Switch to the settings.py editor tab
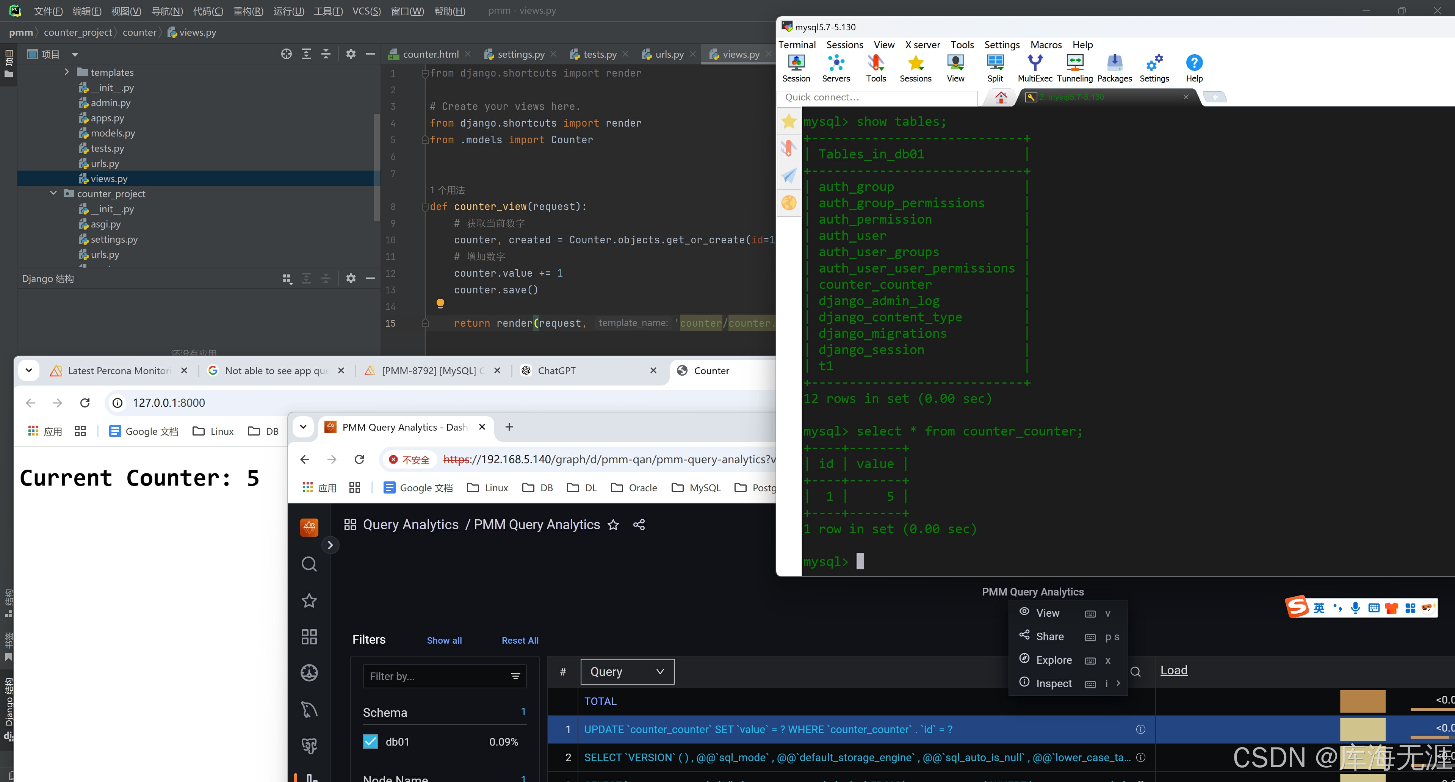The width and height of the screenshot is (1455, 782). pyautogui.click(x=520, y=54)
